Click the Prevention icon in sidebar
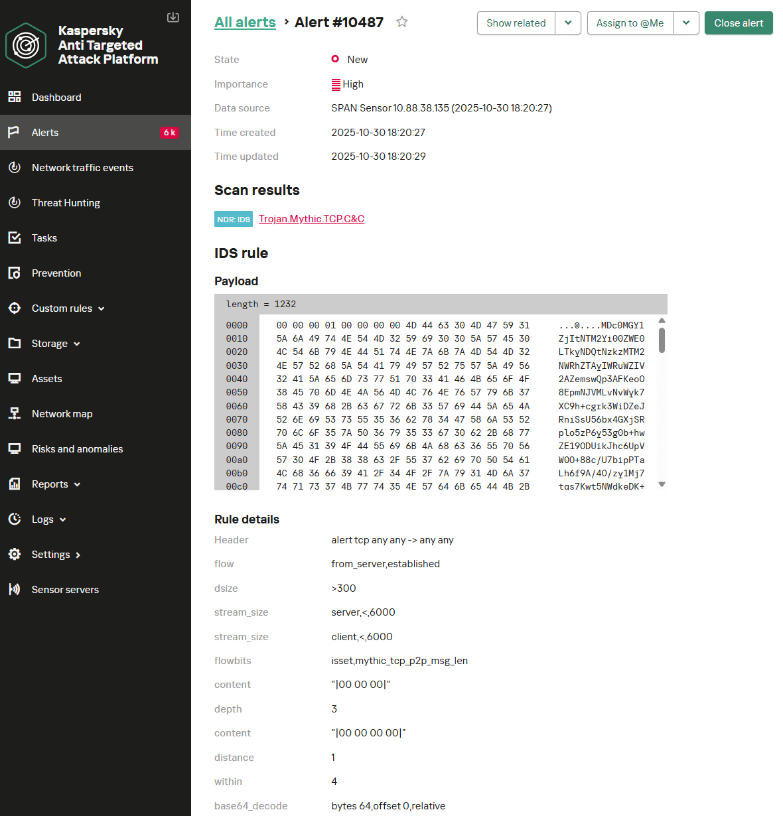This screenshot has width=783, height=816. (x=15, y=273)
